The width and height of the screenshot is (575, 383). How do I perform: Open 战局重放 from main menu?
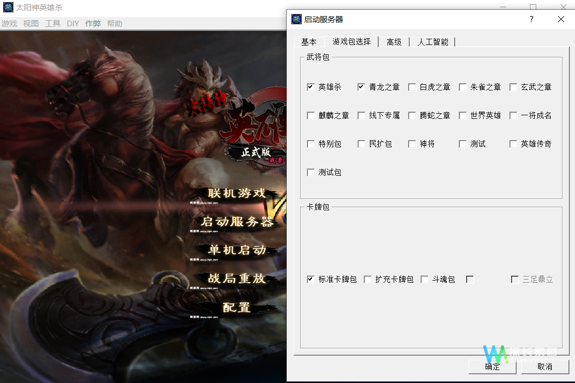click(x=237, y=279)
